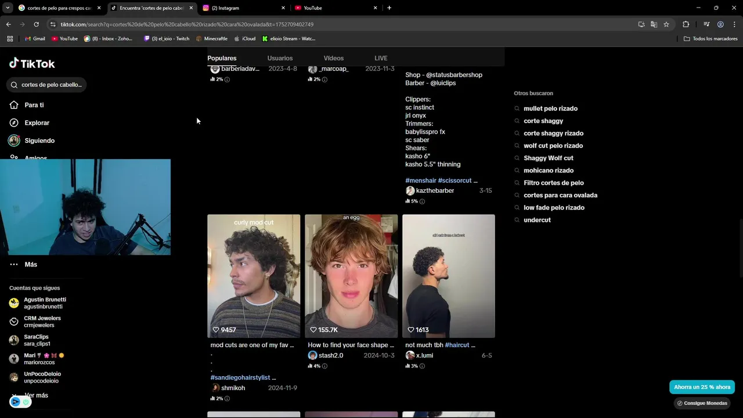Open the TikTok logo home link

point(32,63)
